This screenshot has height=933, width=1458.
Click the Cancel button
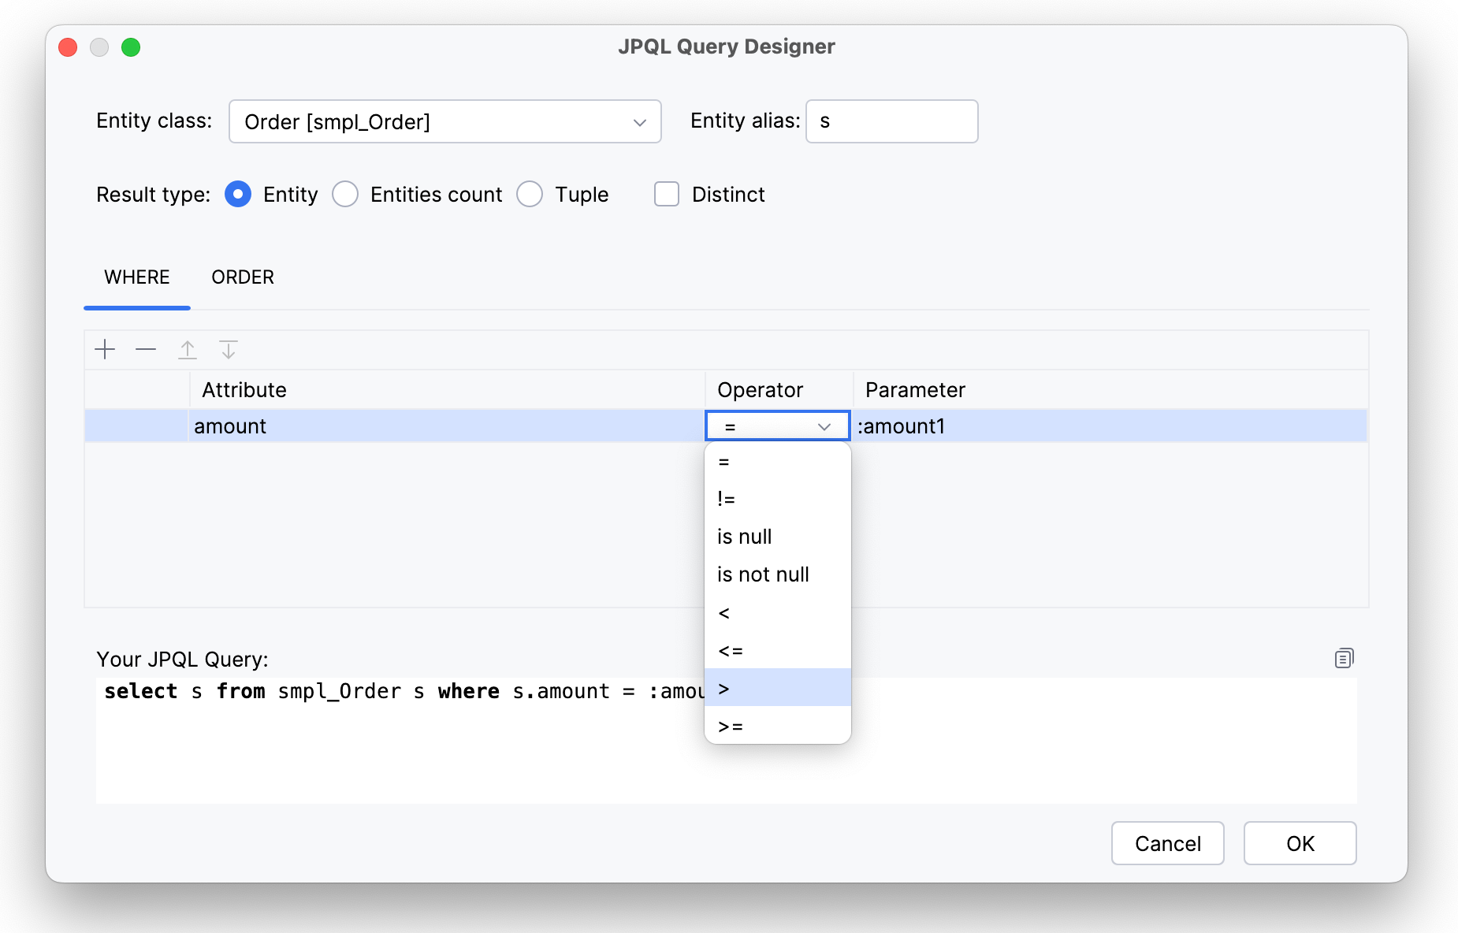tap(1167, 843)
